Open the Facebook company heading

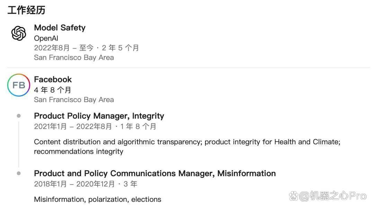click(x=53, y=79)
